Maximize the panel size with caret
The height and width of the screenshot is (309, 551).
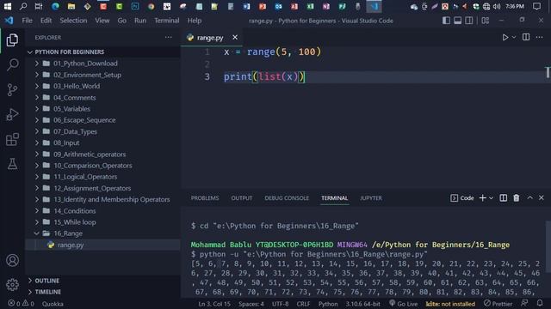pos(530,198)
